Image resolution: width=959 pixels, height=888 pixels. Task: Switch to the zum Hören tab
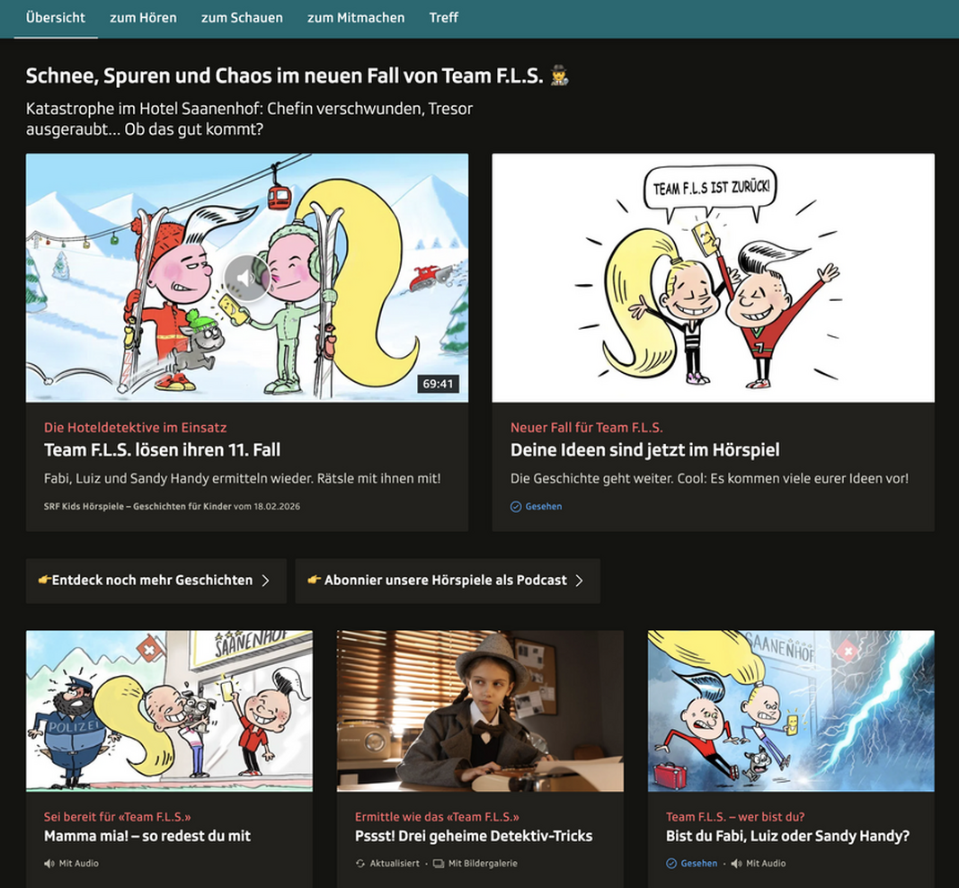(143, 18)
